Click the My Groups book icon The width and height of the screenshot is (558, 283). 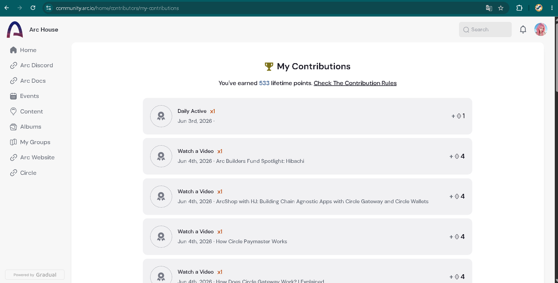click(x=13, y=142)
